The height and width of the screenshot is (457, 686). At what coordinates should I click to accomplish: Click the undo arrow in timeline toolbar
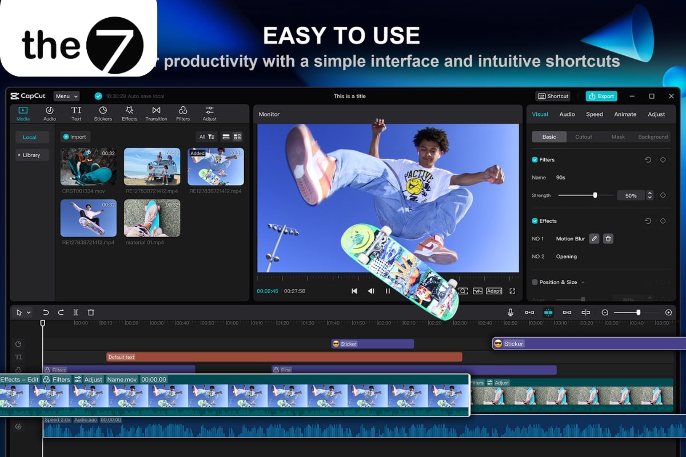pyautogui.click(x=46, y=312)
